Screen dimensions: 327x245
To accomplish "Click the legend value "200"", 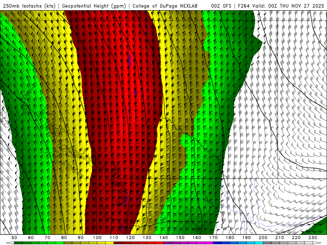I will coord(263,238).
